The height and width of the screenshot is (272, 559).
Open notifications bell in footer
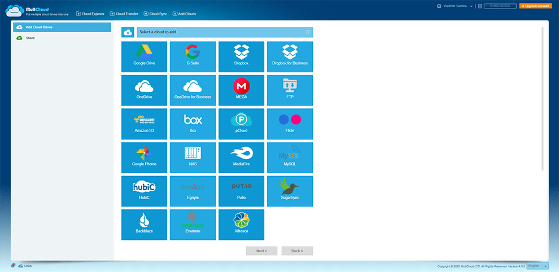(13, 266)
